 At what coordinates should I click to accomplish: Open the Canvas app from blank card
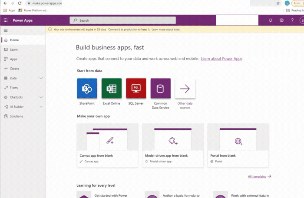pos(108,145)
